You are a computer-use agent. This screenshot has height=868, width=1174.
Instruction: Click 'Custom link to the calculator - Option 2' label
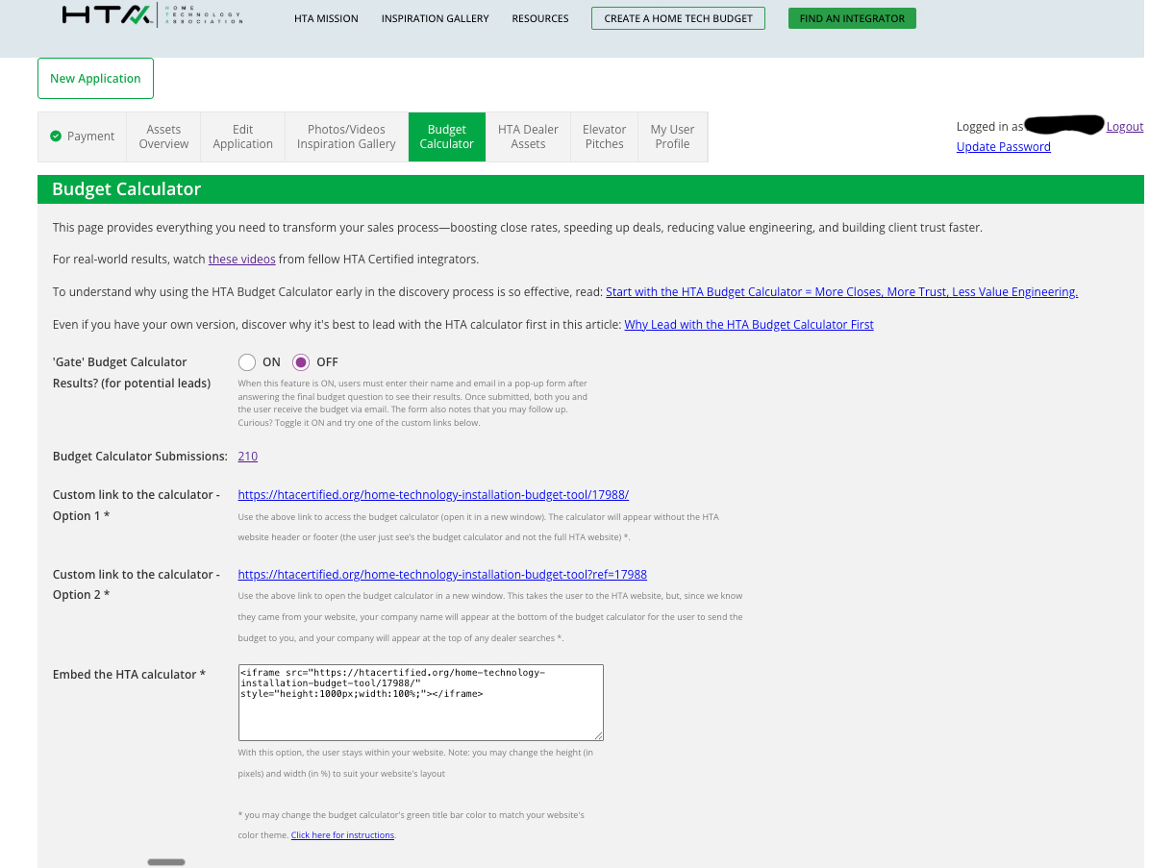(137, 584)
